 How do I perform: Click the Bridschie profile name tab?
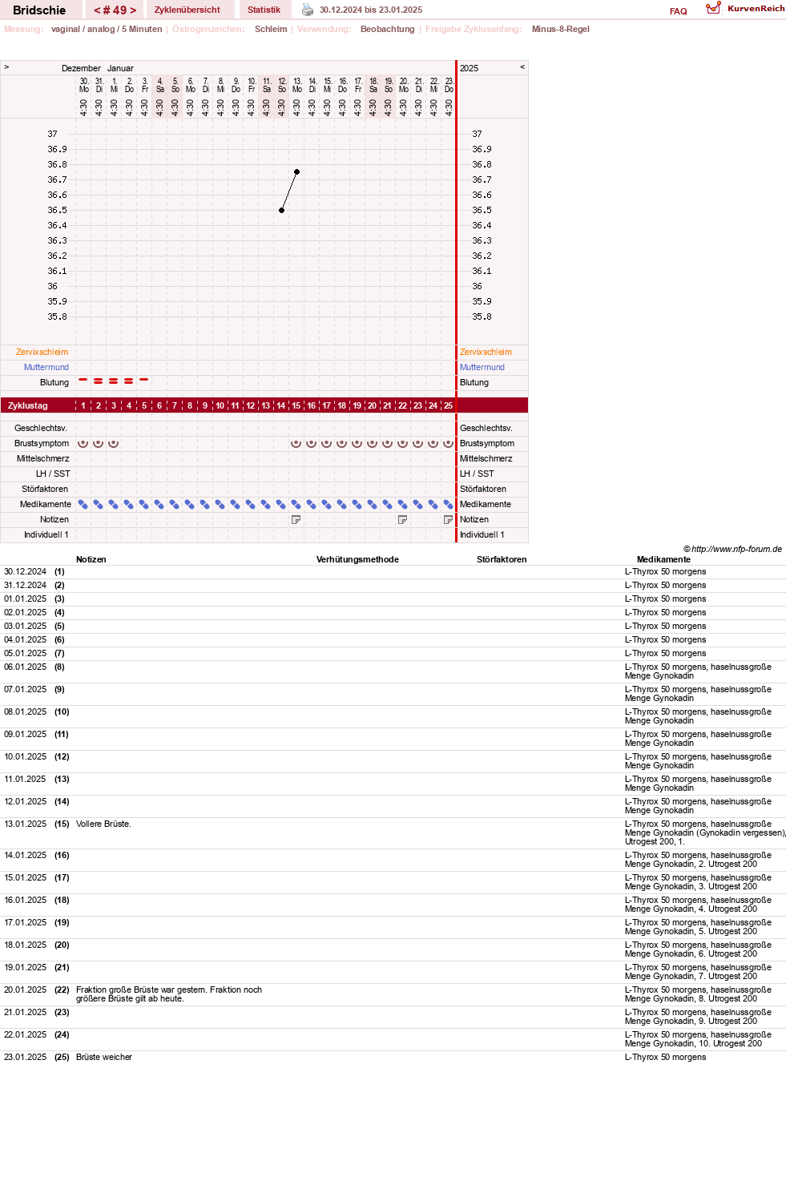[x=39, y=10]
